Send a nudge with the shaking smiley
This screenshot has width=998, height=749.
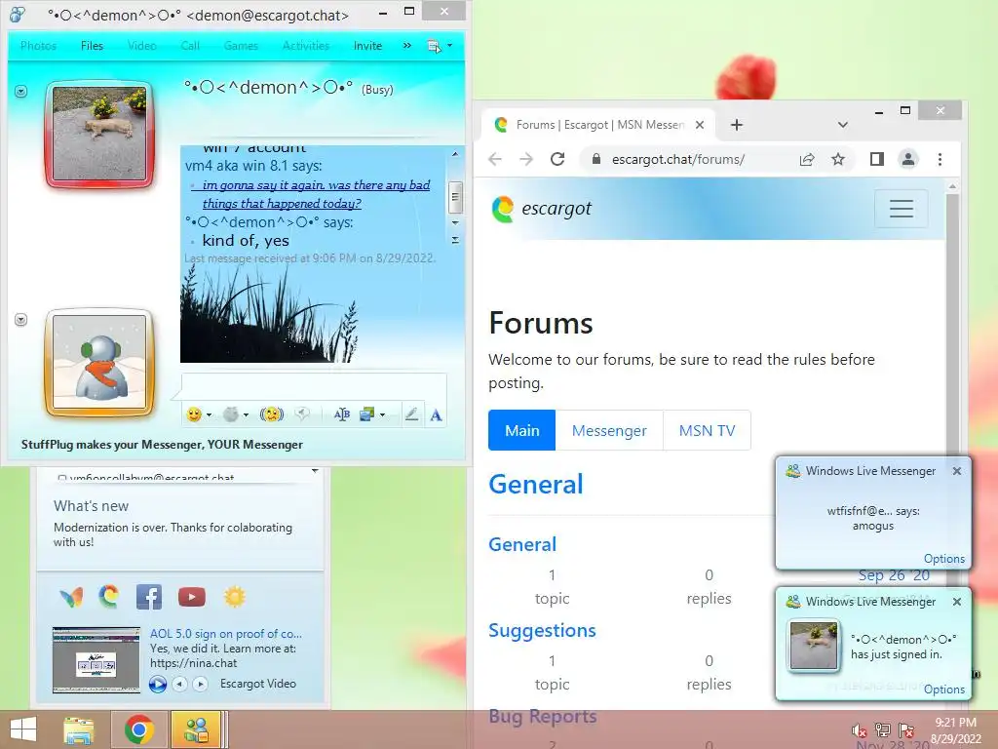point(272,414)
